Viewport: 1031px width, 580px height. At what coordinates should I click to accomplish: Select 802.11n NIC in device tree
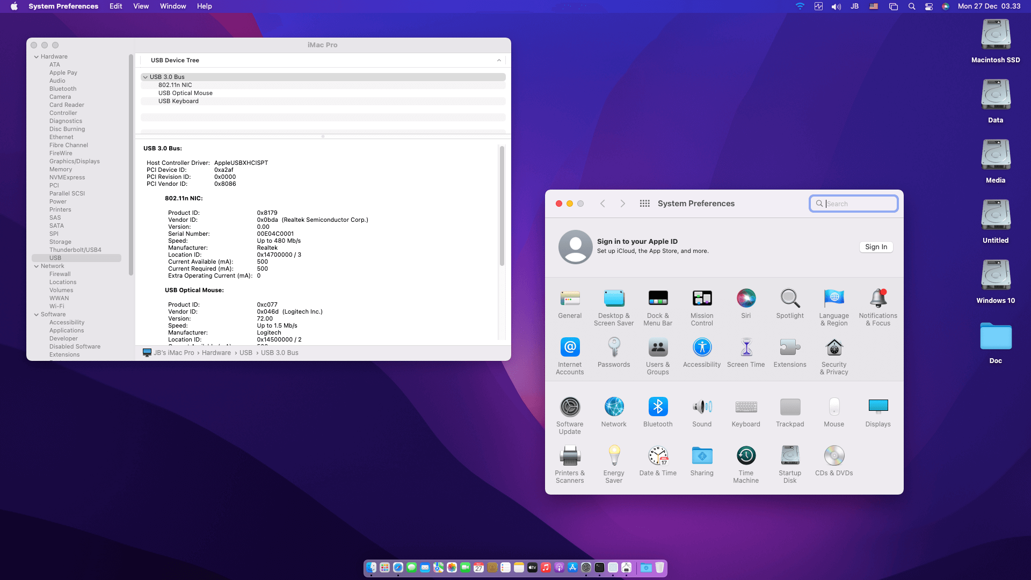coord(175,85)
